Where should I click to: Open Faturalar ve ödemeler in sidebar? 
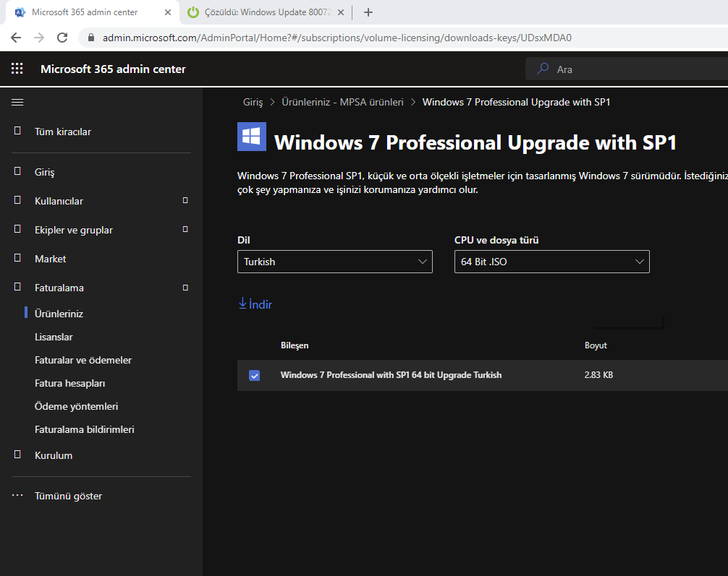[83, 360]
